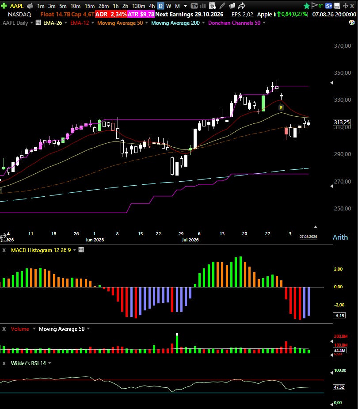Switch to 1m timeframe

coord(41,6)
